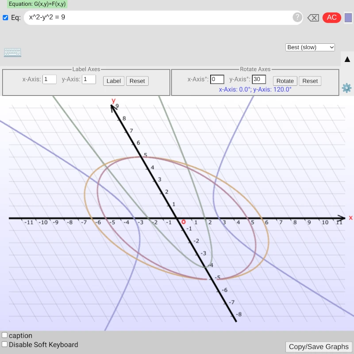The image size is (354, 354).
Task: Open the settings gear icon
Action: coord(346,88)
